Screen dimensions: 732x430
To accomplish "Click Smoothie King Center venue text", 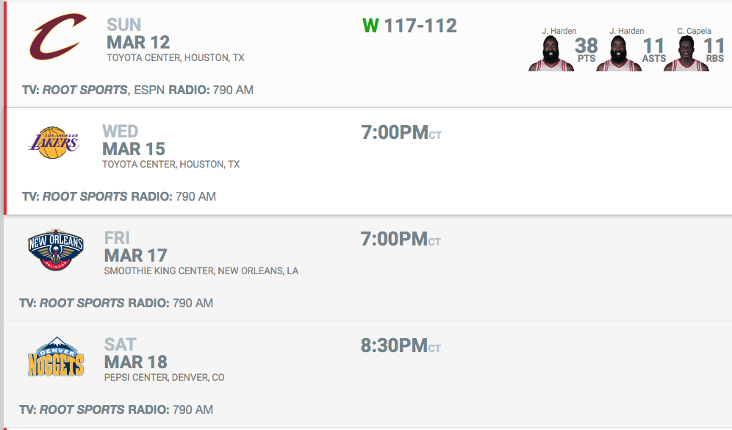I will click(201, 271).
